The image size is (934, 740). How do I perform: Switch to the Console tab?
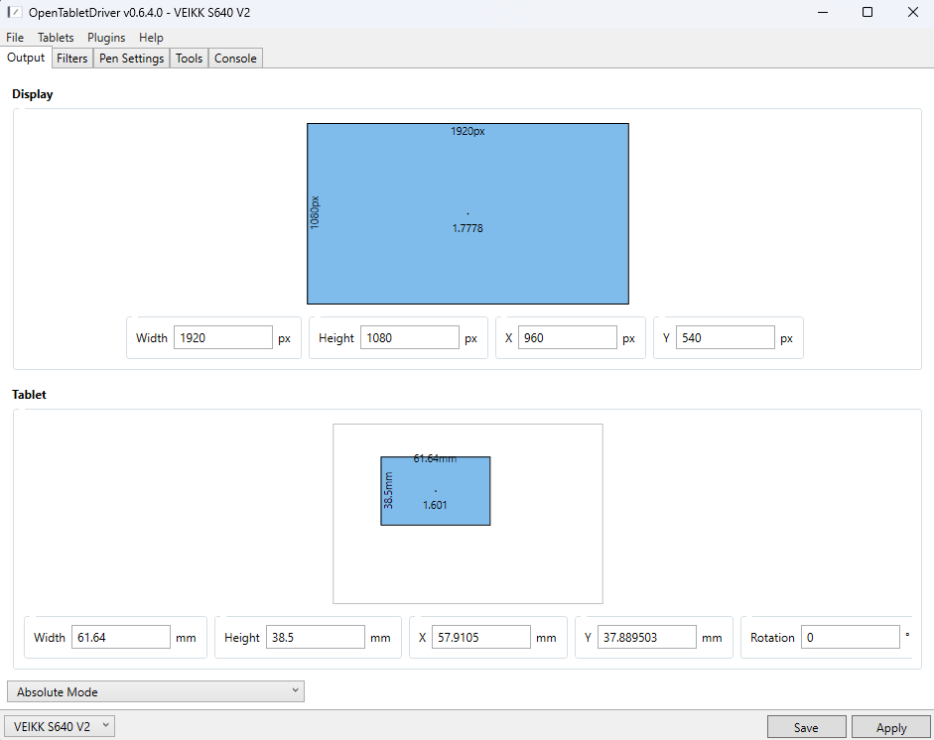pyautogui.click(x=235, y=59)
